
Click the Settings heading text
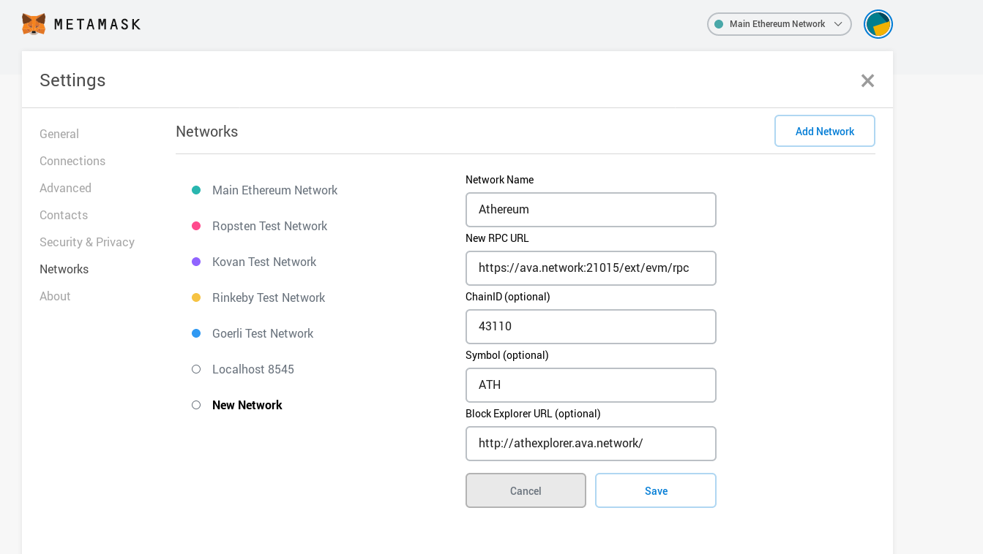pos(72,80)
